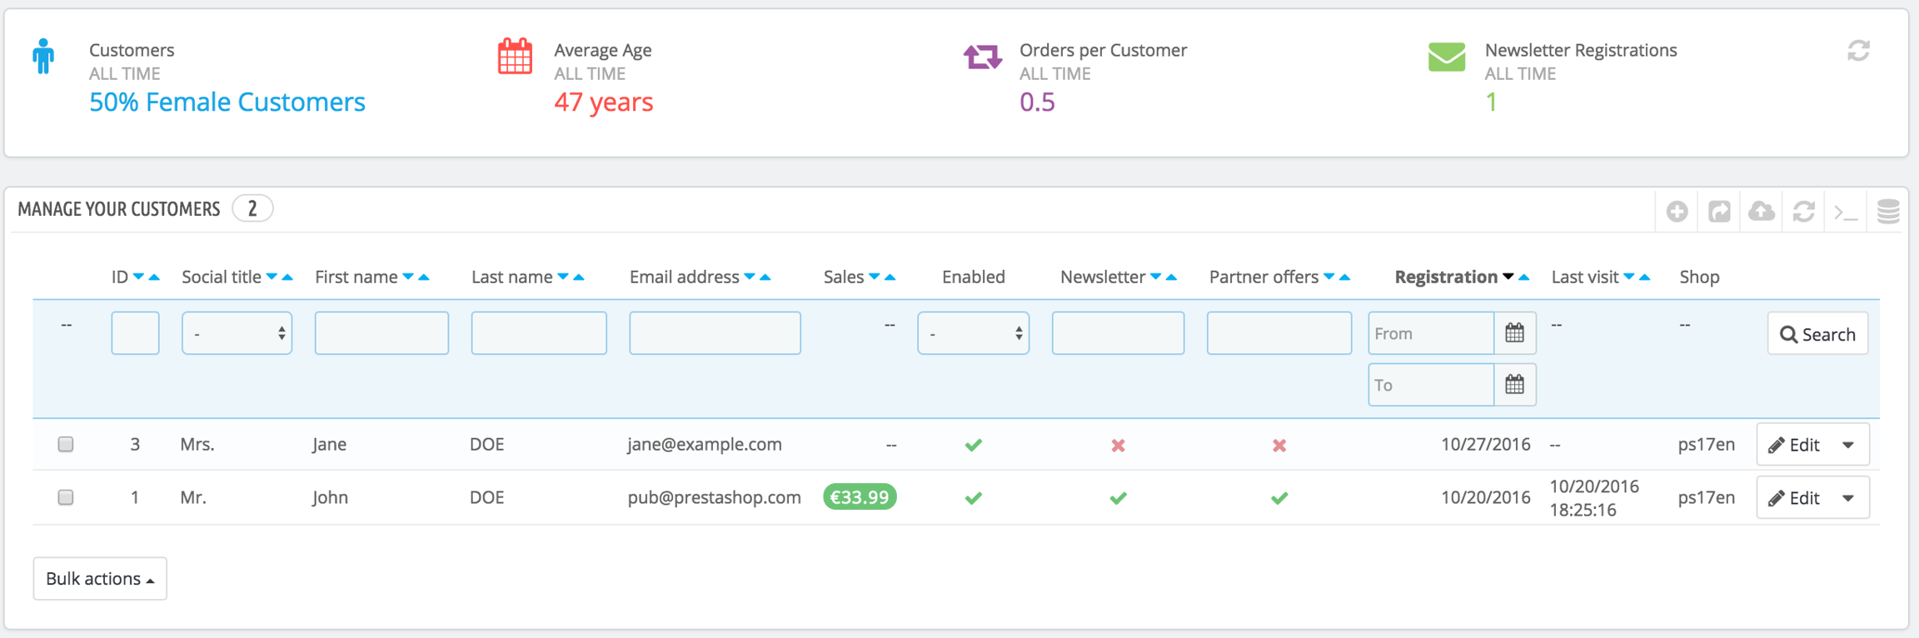The width and height of the screenshot is (1919, 638).
Task: Toggle John's enabled status checkmark
Action: point(973,498)
